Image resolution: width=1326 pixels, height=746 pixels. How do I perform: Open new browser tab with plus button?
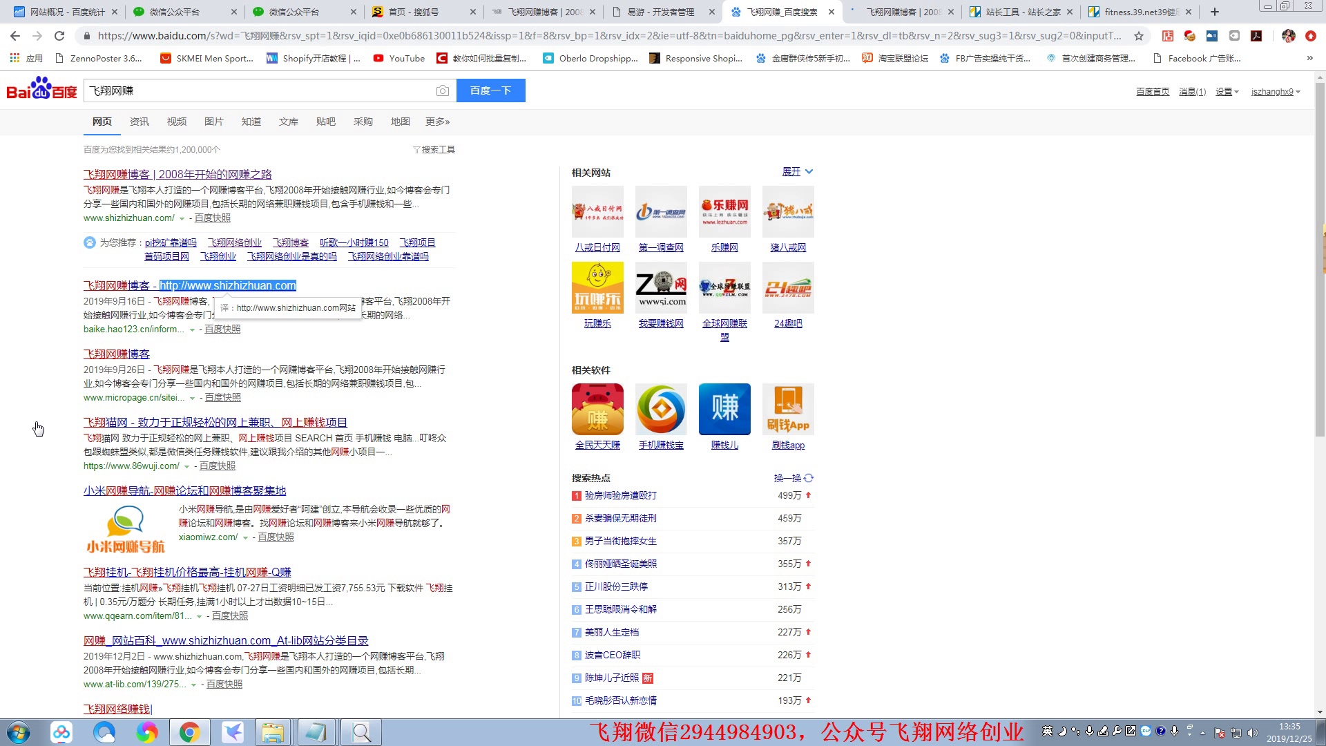click(x=1215, y=12)
